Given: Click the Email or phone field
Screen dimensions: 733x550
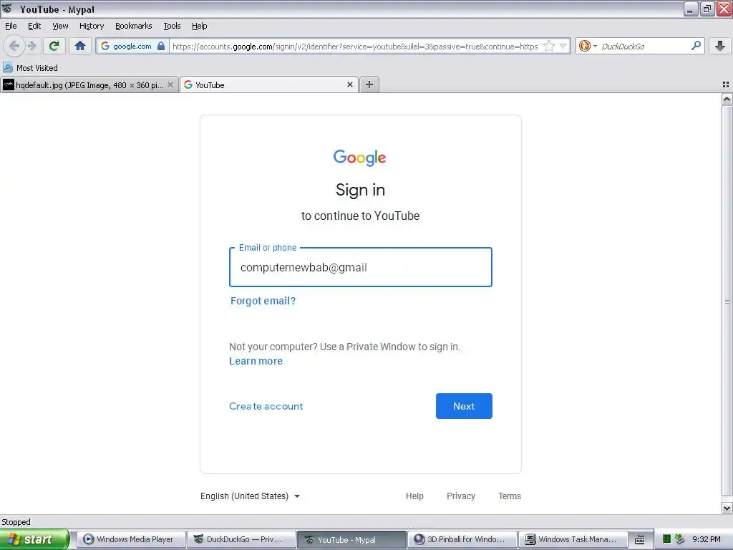Looking at the screenshot, I should [x=361, y=268].
